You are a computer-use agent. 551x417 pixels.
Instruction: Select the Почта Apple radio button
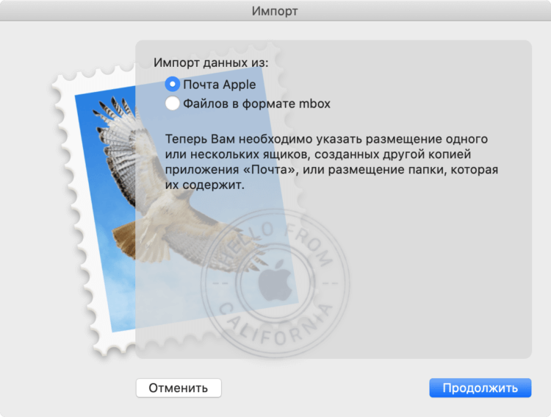pyautogui.click(x=172, y=85)
